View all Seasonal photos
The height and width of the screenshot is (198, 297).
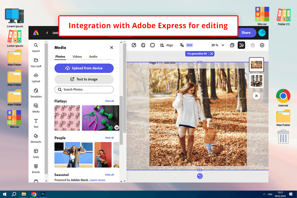109,175
